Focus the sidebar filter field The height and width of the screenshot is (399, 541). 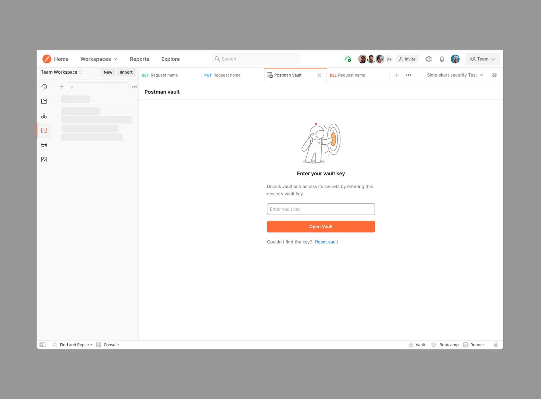coord(98,87)
